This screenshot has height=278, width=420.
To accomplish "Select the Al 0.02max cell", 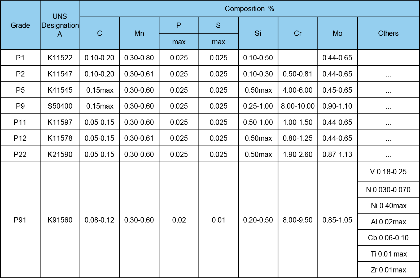I will (x=388, y=222).
